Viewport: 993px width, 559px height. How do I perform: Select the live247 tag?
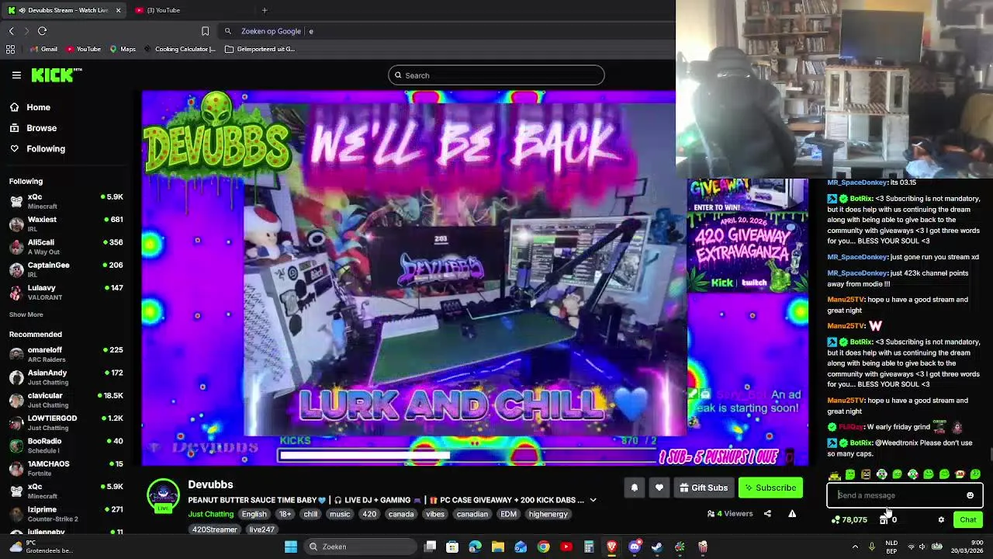click(261, 529)
